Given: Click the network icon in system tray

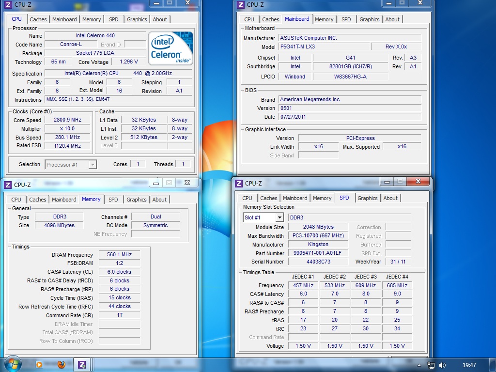Looking at the screenshot, I should pos(431,365).
